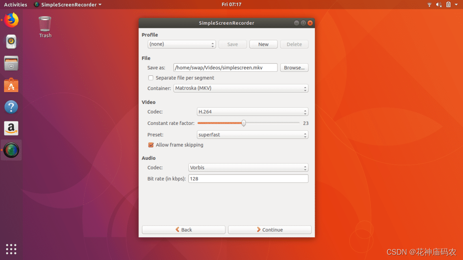Disable Allow frame skipping checkbox
Screen dimensions: 463x260
(x=151, y=145)
